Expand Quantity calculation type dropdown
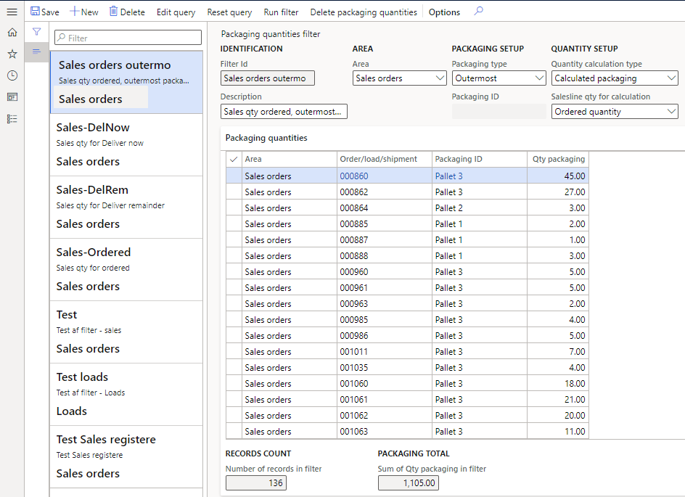 670,78
